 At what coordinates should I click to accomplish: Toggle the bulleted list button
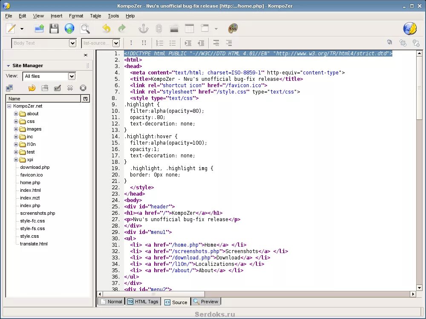pos(173,43)
